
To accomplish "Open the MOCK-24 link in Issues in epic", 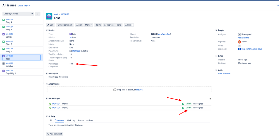I will pos(56,104).
